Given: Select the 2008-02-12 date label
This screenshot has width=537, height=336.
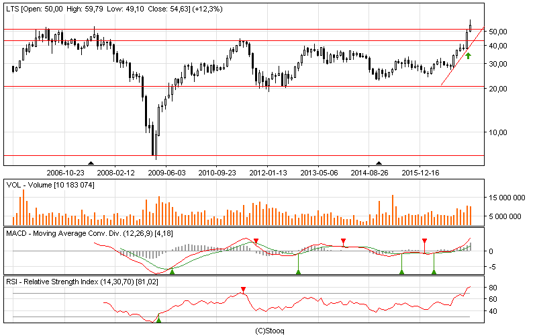Looking at the screenshot, I should coord(115,173).
